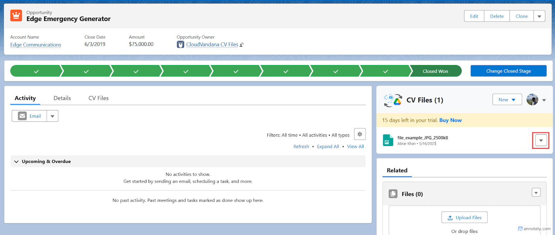
Task: Click the View All link
Action: 356,146
